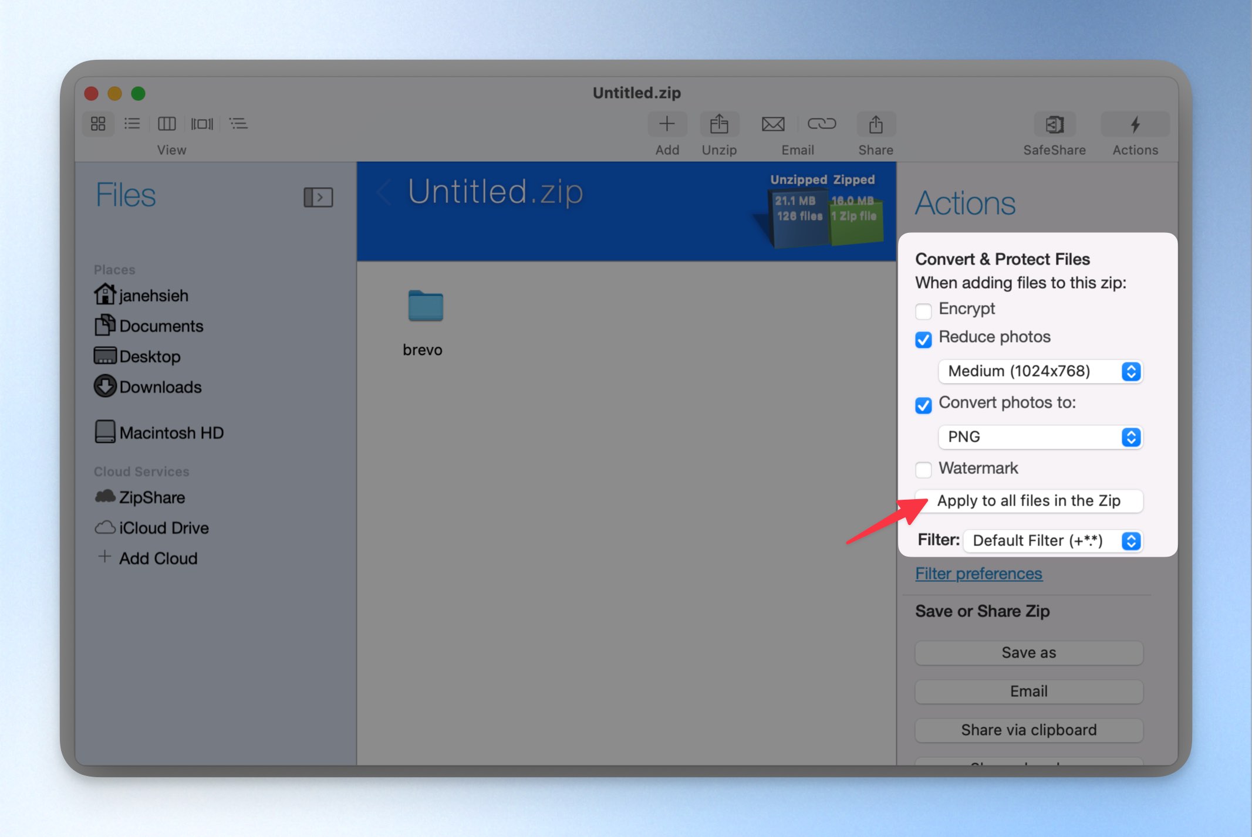1252x837 pixels.
Task: Enable the Watermark checkbox
Action: coord(923,469)
